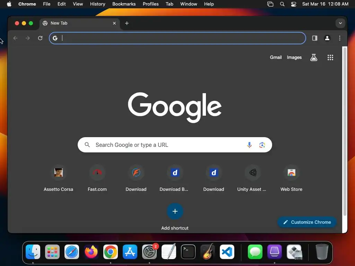Open Control Center in menu bar
355x266 pixels.
pos(294,4)
